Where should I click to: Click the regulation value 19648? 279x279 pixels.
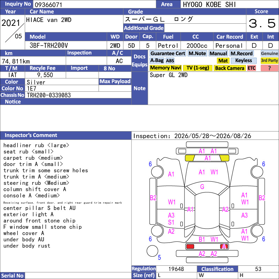pos(176,269)
